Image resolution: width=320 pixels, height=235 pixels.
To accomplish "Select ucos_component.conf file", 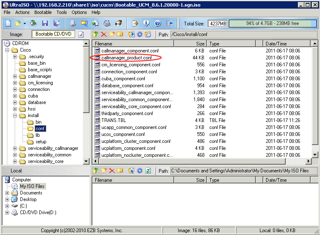I will [123, 134].
